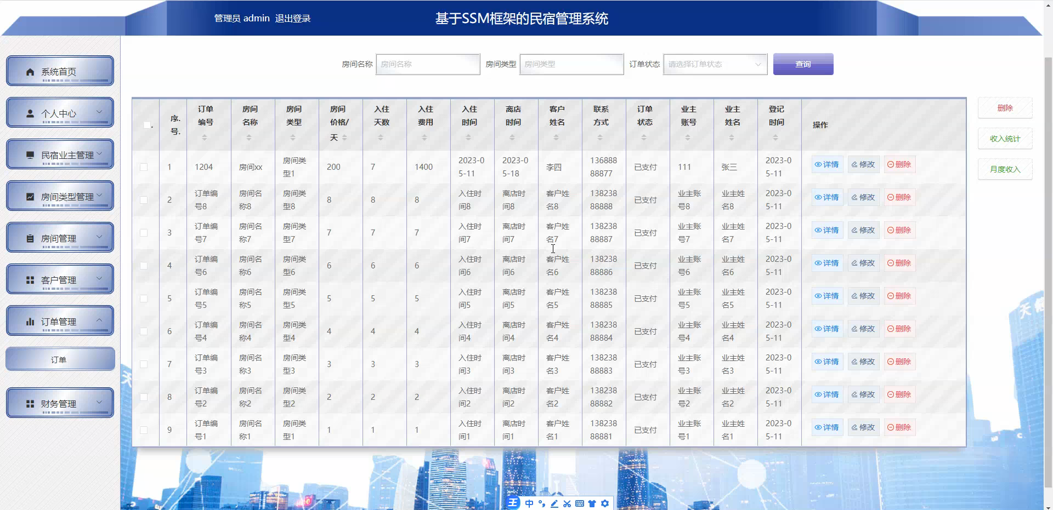Focus the 房间类型 search input
Screen dimensions: 1053x510
571,64
